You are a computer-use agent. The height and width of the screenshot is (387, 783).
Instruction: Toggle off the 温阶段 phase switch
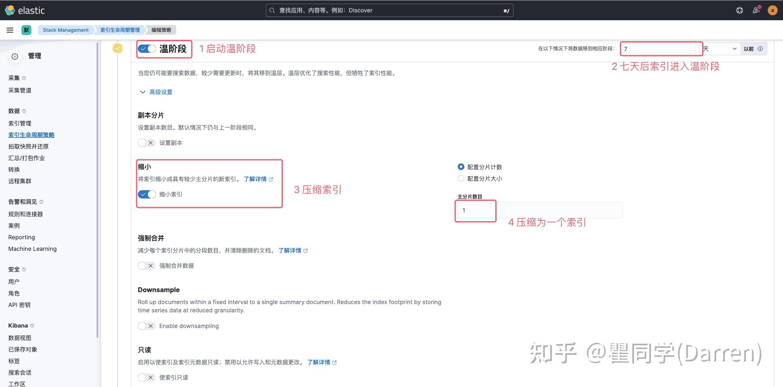pos(147,48)
